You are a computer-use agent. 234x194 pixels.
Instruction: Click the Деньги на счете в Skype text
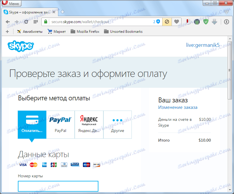tap(175, 122)
